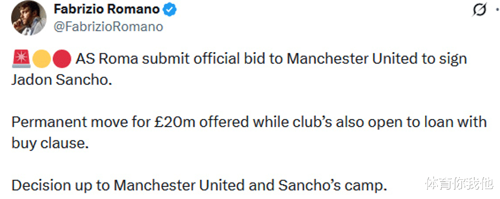This screenshot has height=199, width=500.
Task: Click the blue verified checkmark badge
Action: click(x=169, y=10)
